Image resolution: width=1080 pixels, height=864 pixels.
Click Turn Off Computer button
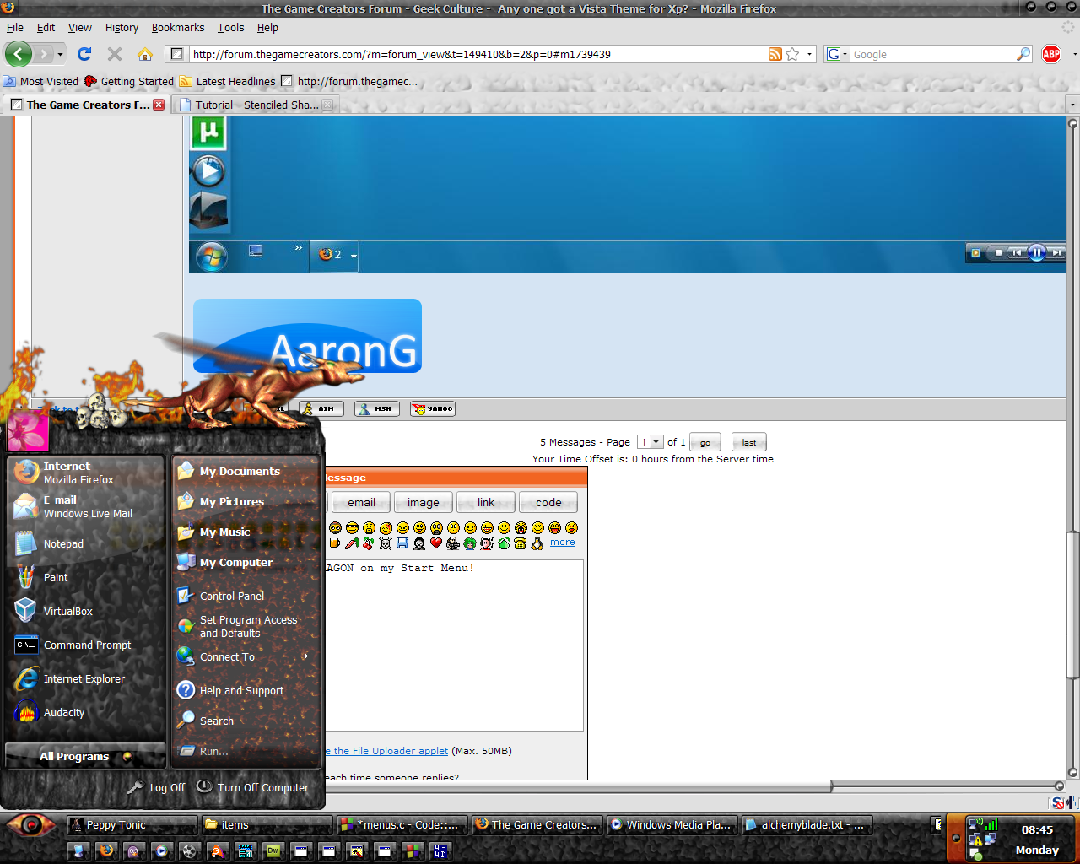[253, 787]
